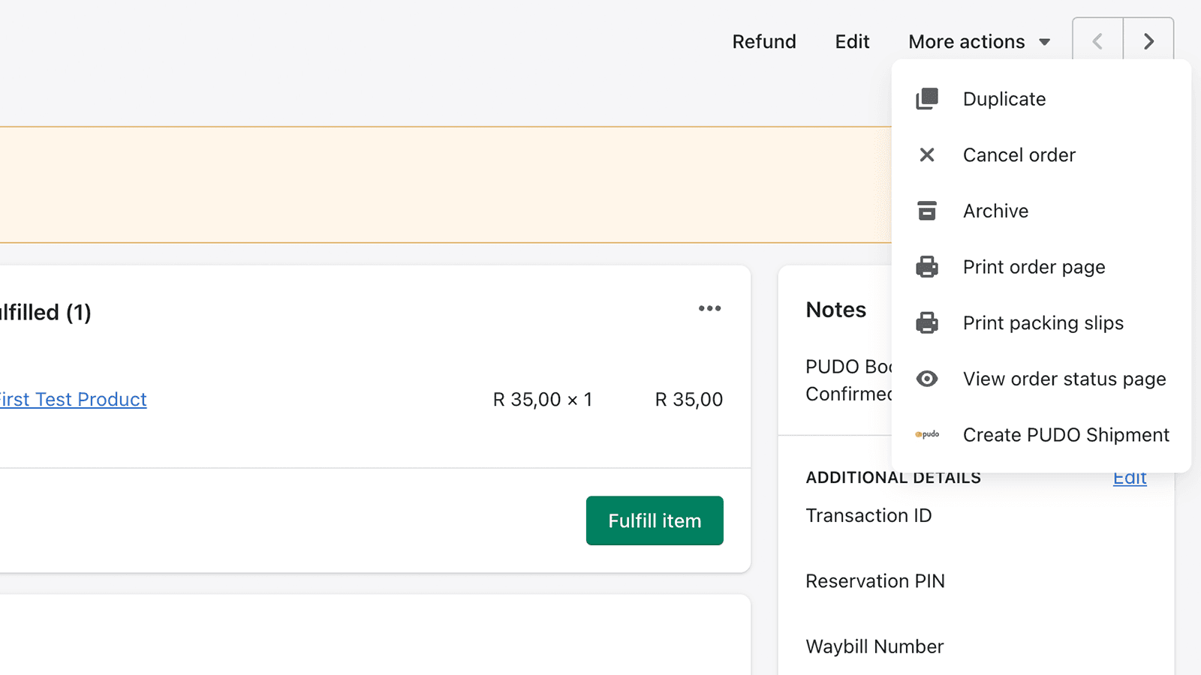This screenshot has height=675, width=1201.
Task: Click Edit next to Additional Details
Action: pyautogui.click(x=1130, y=477)
